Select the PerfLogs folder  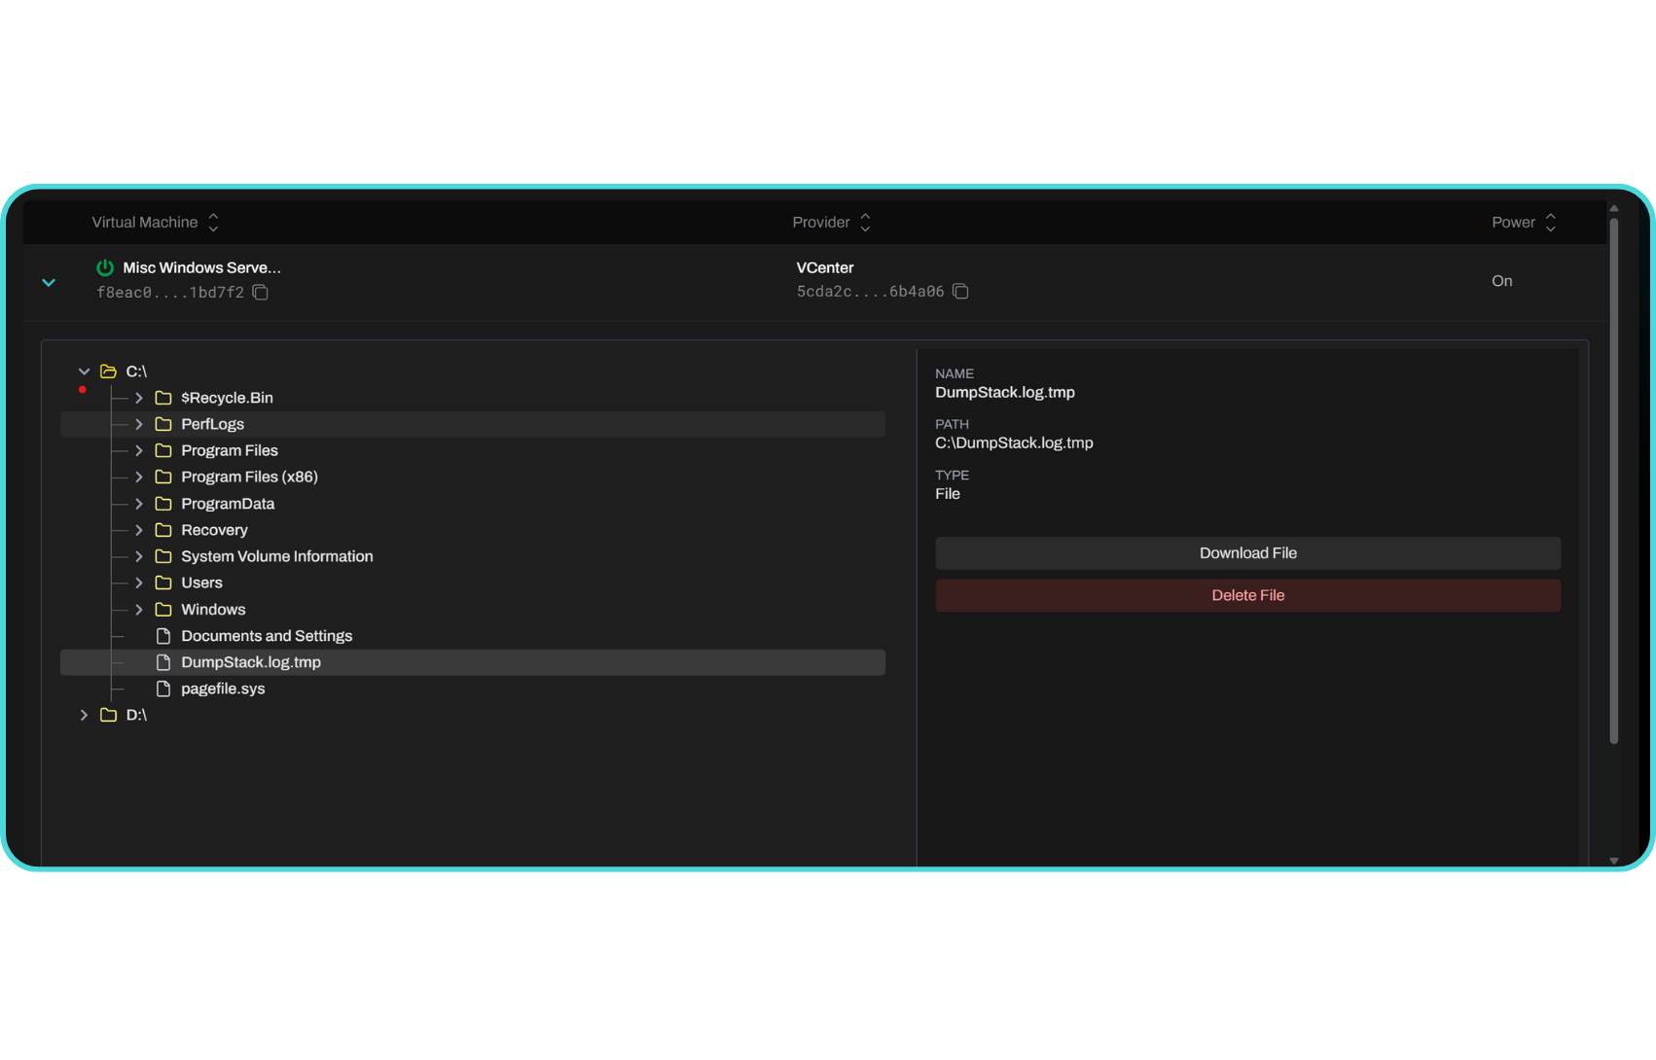[213, 424]
